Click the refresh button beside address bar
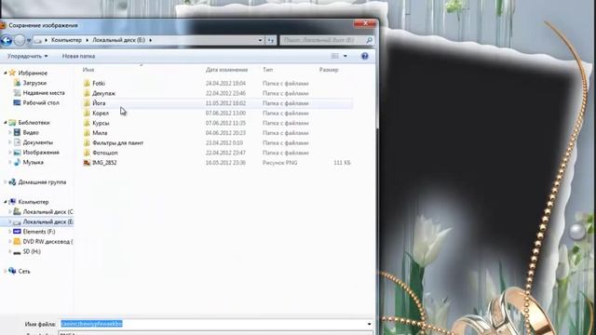 click(x=271, y=40)
